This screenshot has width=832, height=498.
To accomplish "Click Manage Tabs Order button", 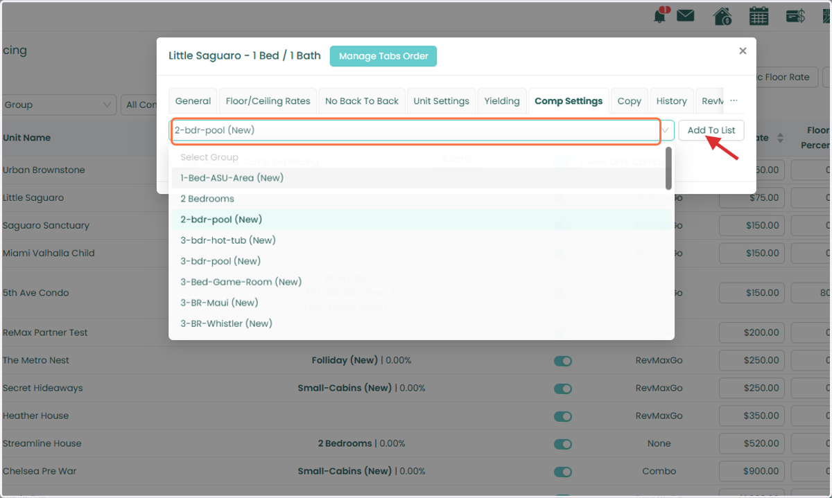I will click(x=383, y=56).
